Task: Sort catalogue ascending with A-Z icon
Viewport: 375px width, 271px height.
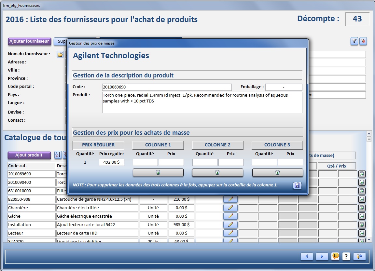Action: pos(58,155)
